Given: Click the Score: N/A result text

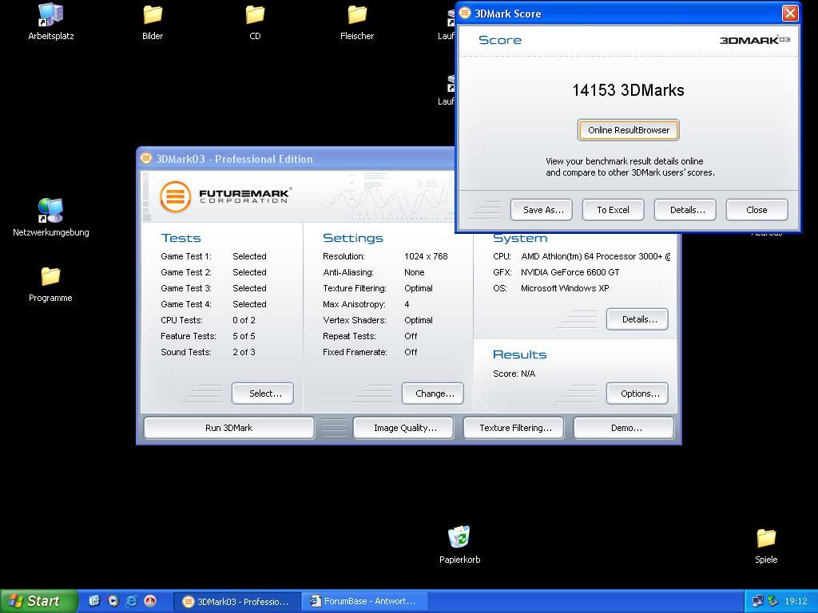Looking at the screenshot, I should pyautogui.click(x=514, y=374).
